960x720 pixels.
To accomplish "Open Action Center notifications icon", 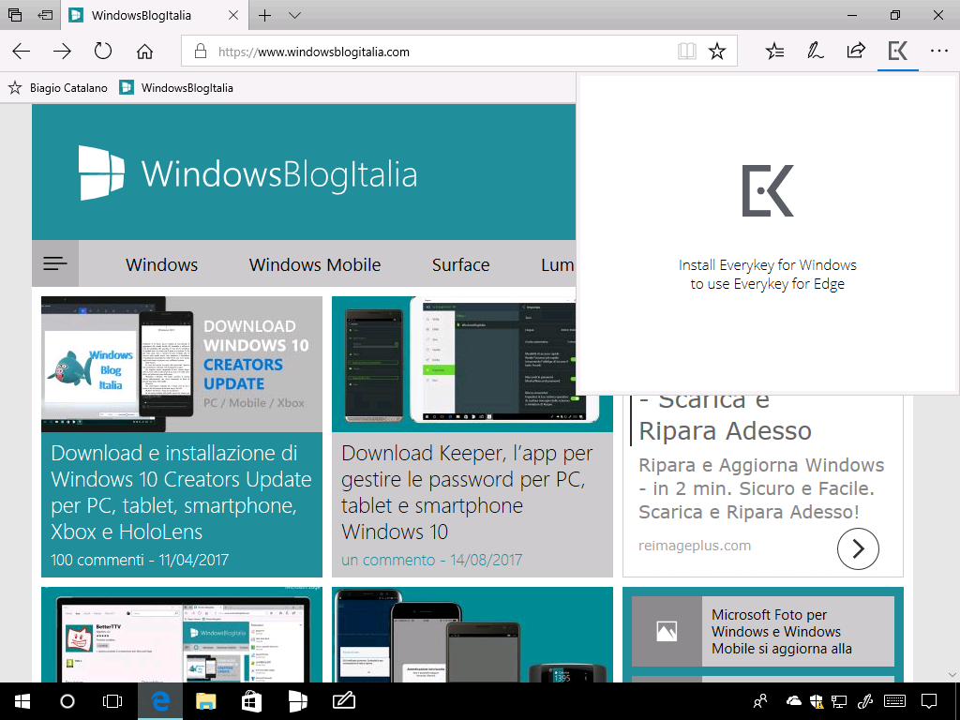I will click(929, 701).
